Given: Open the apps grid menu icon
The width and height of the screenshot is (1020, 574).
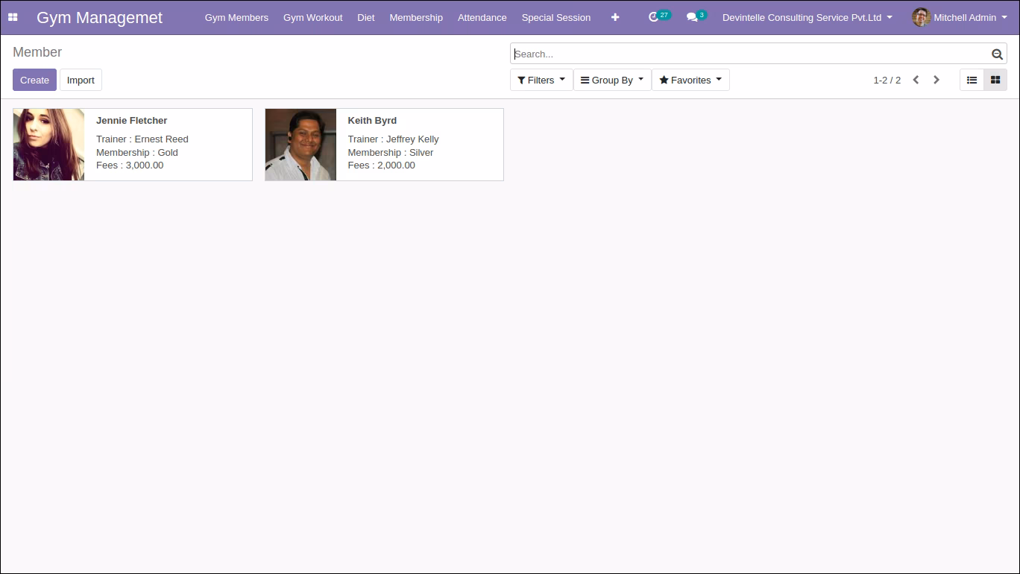Looking at the screenshot, I should [x=13, y=17].
